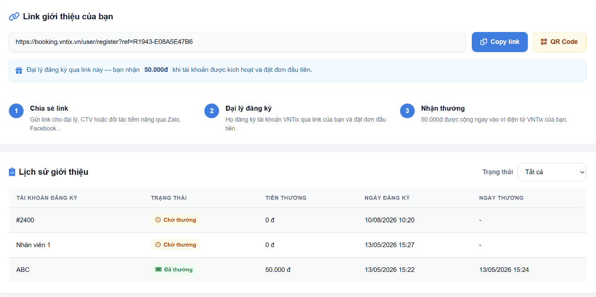The image size is (596, 297).
Task: Click the Chia sẻ link step title
Action: tap(49, 108)
